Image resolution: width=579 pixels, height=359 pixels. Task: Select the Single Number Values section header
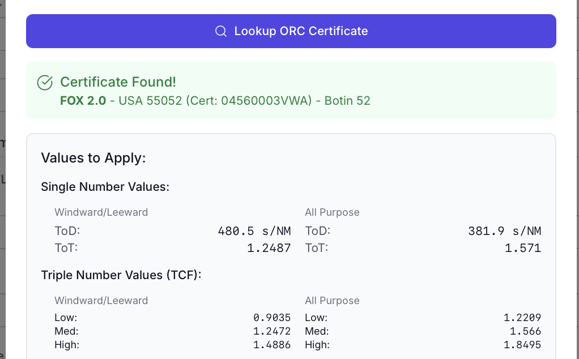pos(105,187)
